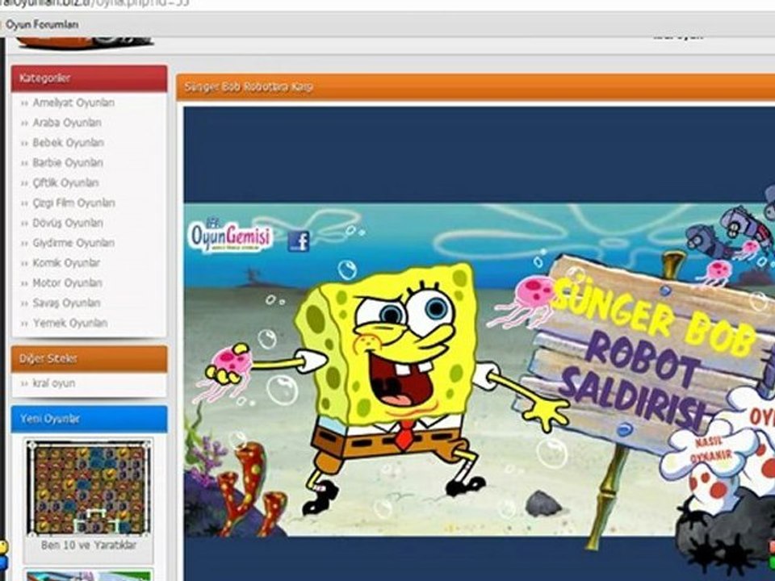Open Komik Oyunlar category
775x581 pixels.
pos(66,263)
